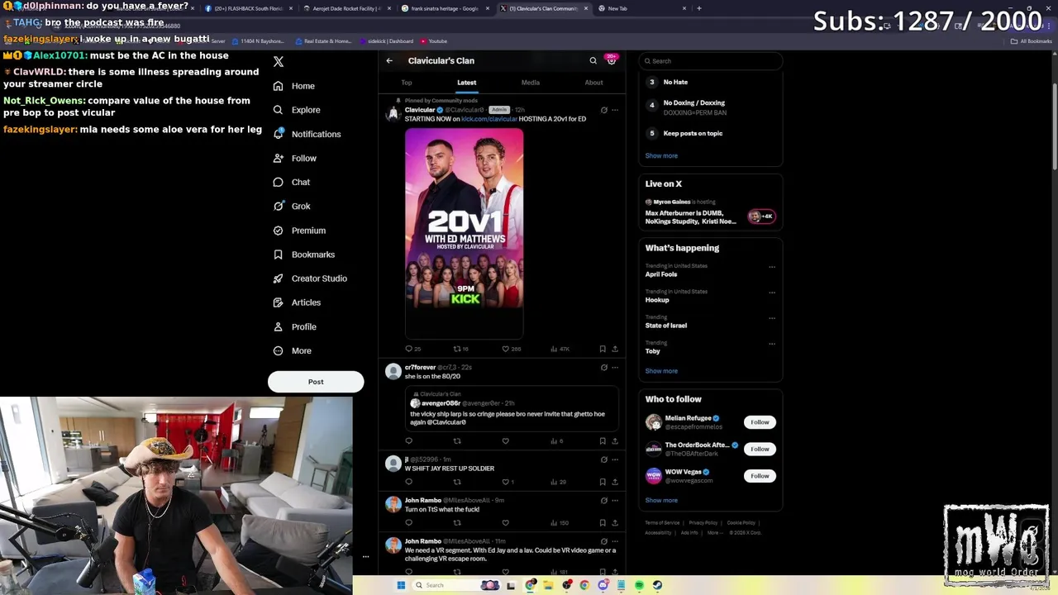Viewport: 1058px width, 595px height.
Task: Share Clavicular's pinned post
Action: [x=614, y=349]
